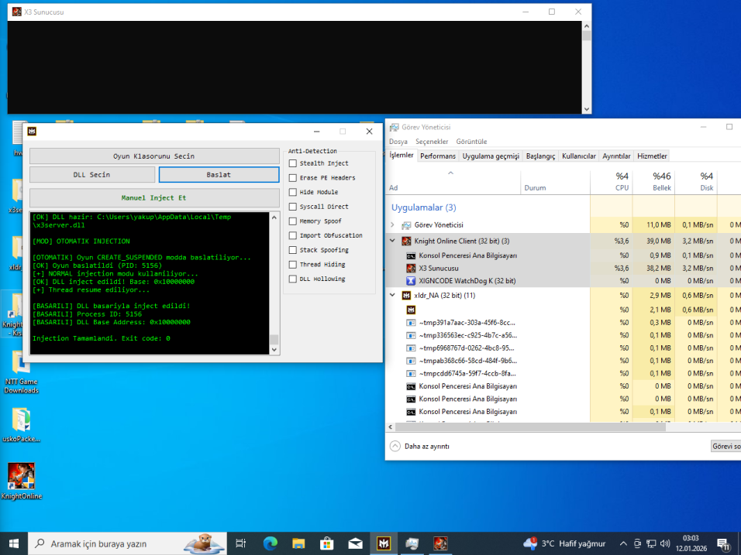Select the ~tmp391a7aac process icon

411,323
